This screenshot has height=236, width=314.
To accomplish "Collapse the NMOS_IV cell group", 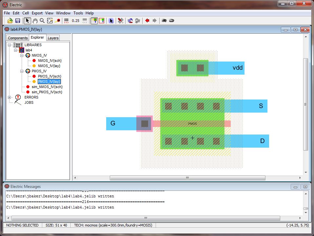I will [22, 55].
